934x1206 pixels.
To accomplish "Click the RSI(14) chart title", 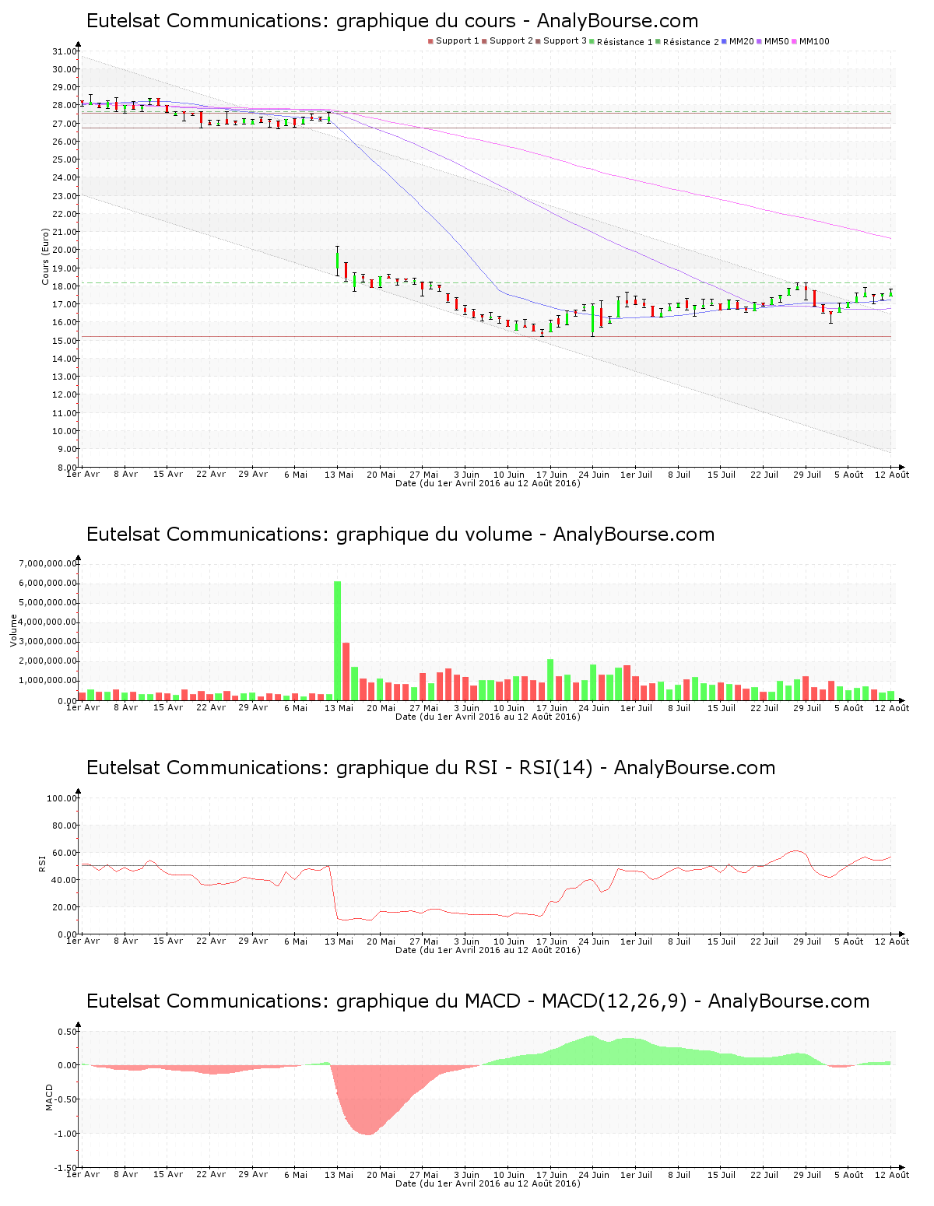I will tap(430, 768).
